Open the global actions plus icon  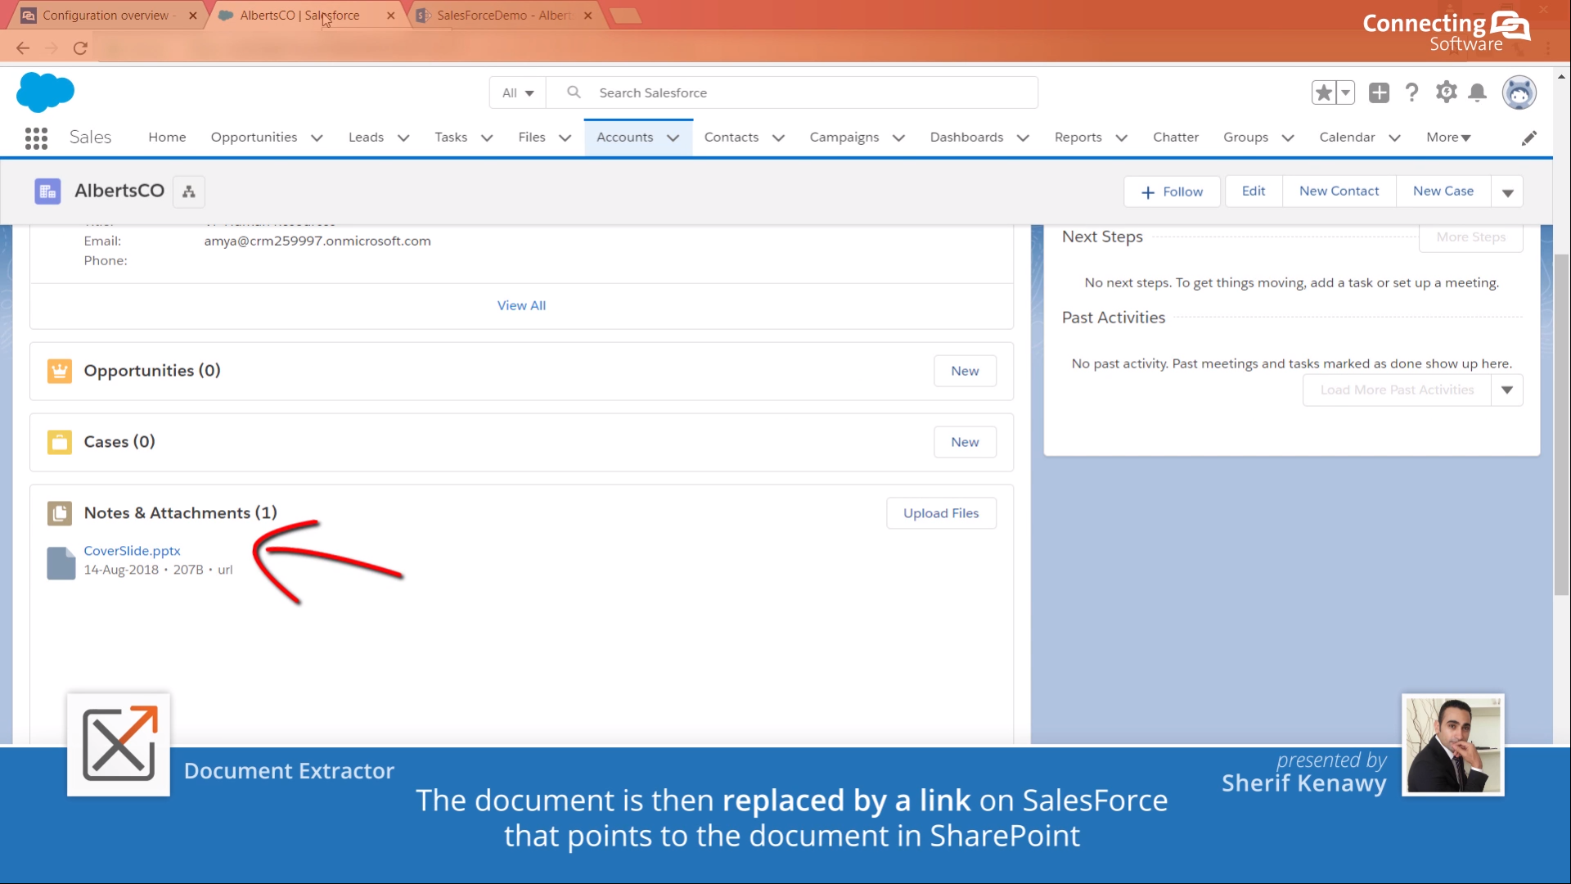point(1378,92)
